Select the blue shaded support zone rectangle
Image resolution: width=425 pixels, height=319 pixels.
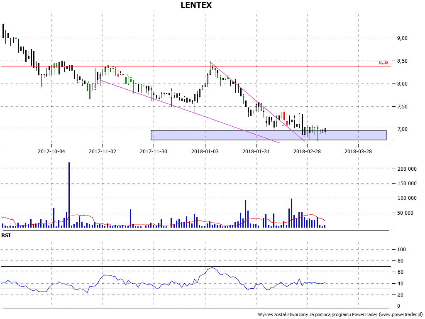coord(269,135)
